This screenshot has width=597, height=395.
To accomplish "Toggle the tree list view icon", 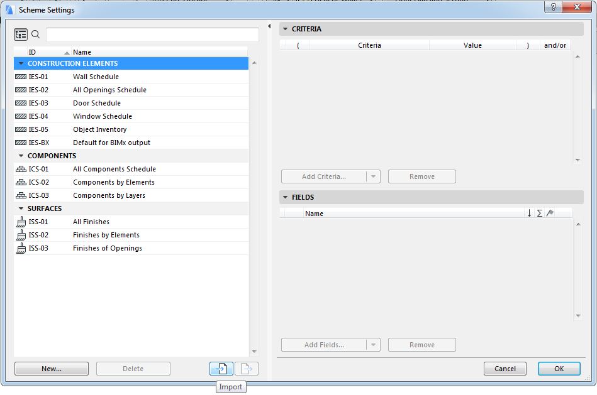I will [x=21, y=35].
